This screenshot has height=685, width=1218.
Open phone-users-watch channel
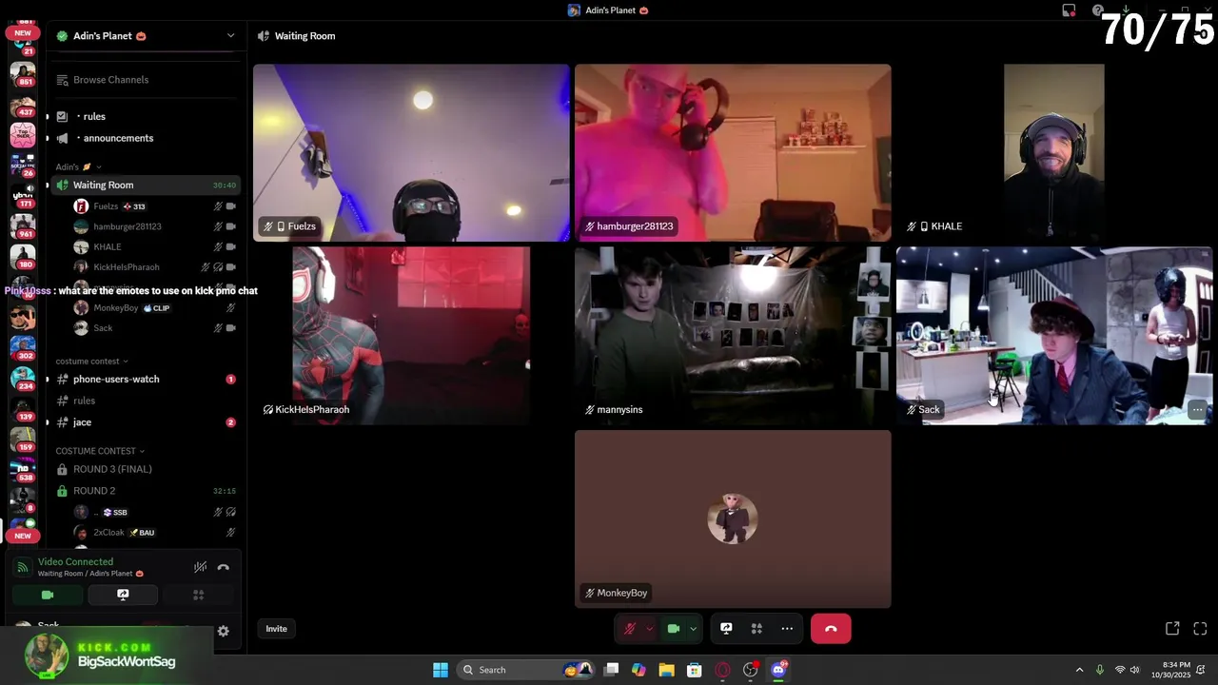[x=145, y=379]
